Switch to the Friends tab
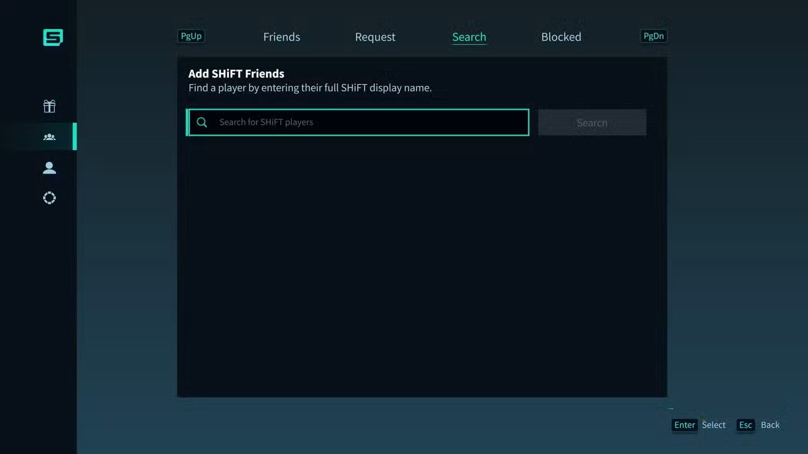The height and width of the screenshot is (454, 808). (282, 37)
